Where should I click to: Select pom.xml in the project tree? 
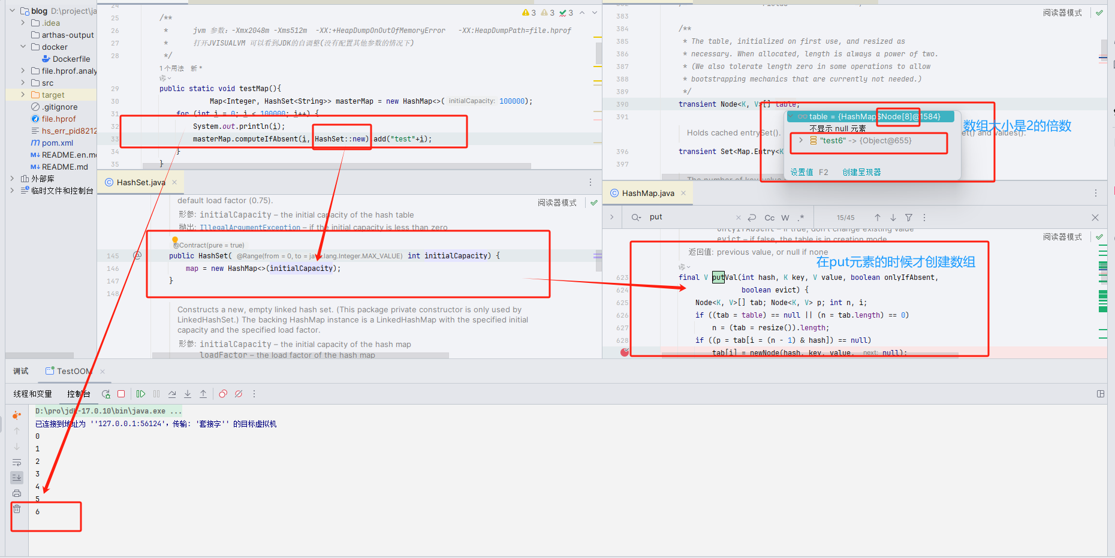pyautogui.click(x=57, y=143)
